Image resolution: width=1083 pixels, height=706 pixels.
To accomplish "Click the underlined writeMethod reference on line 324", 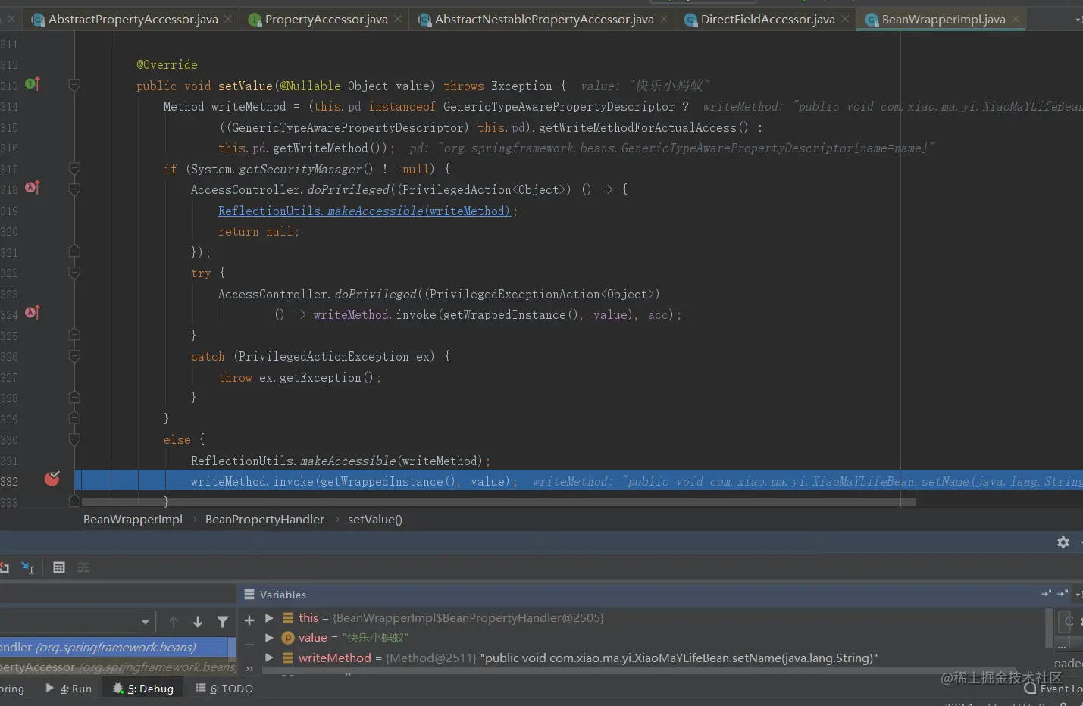I will [x=351, y=315].
